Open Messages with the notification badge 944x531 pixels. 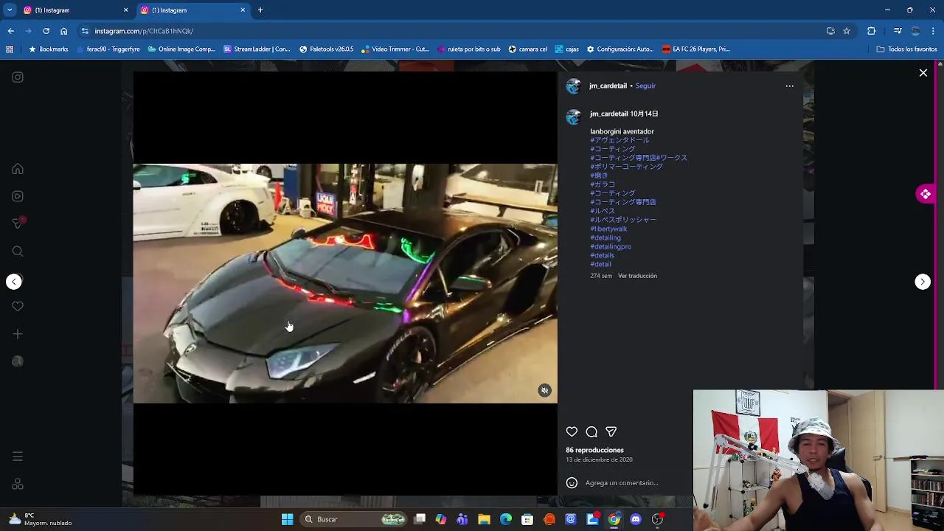[x=18, y=223]
